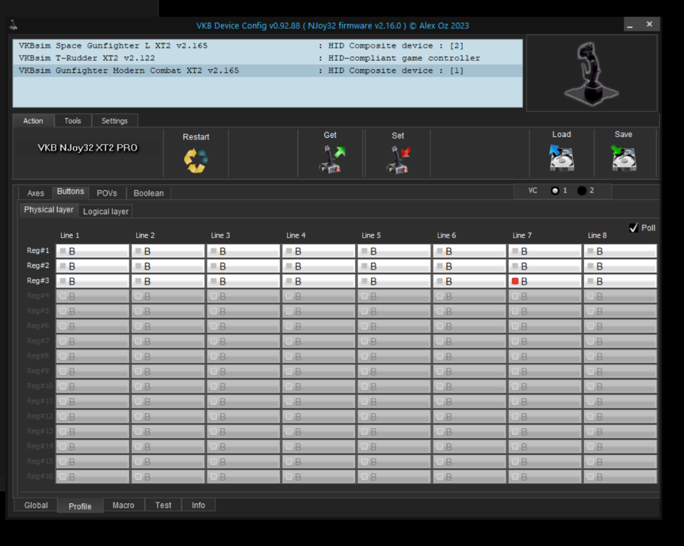Screen dimensions: 684x546
Task: Click button cell Reg#3 Line 8
Action: click(x=620, y=281)
